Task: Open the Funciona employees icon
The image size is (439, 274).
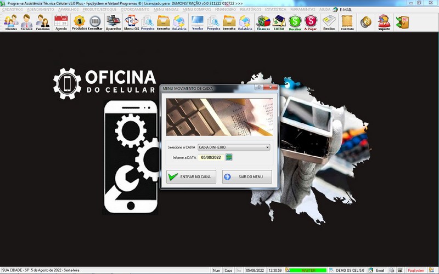Action: click(x=43, y=22)
